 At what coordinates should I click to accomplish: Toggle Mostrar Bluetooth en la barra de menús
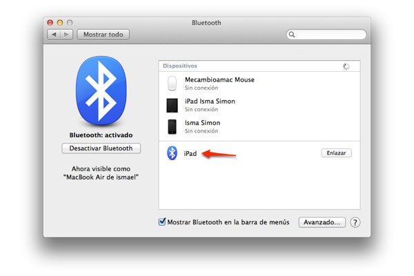click(x=162, y=221)
